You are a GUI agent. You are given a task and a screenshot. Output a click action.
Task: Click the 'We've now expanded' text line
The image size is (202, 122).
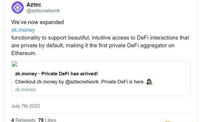(37, 22)
